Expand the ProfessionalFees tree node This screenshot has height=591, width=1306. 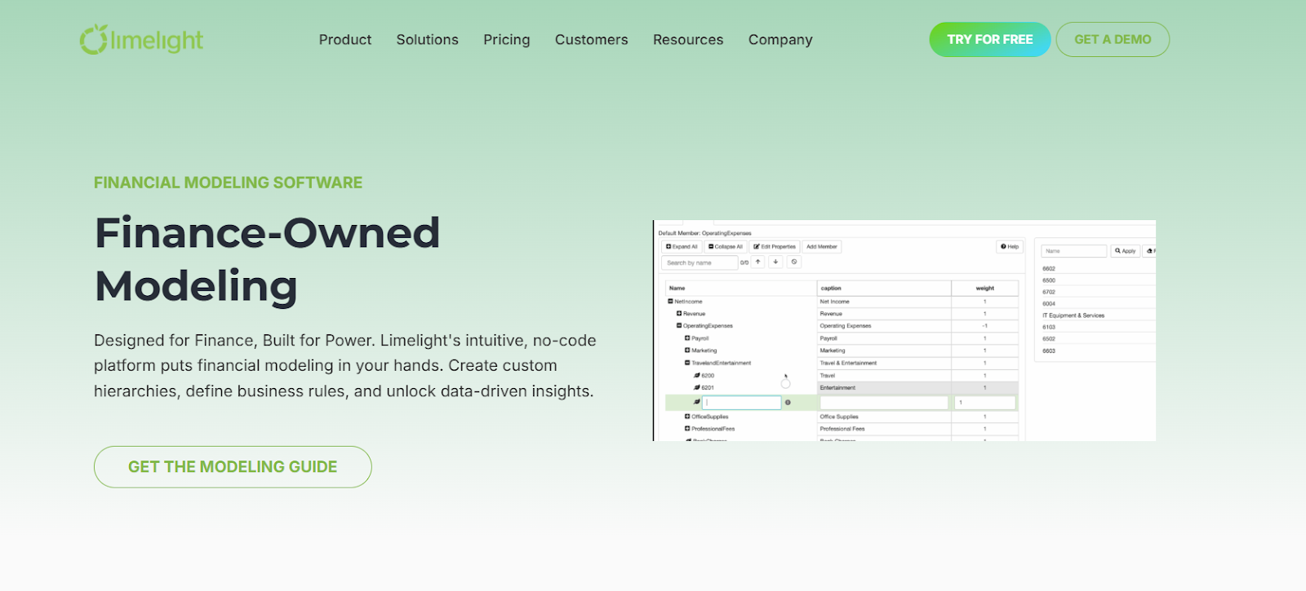[x=687, y=429]
